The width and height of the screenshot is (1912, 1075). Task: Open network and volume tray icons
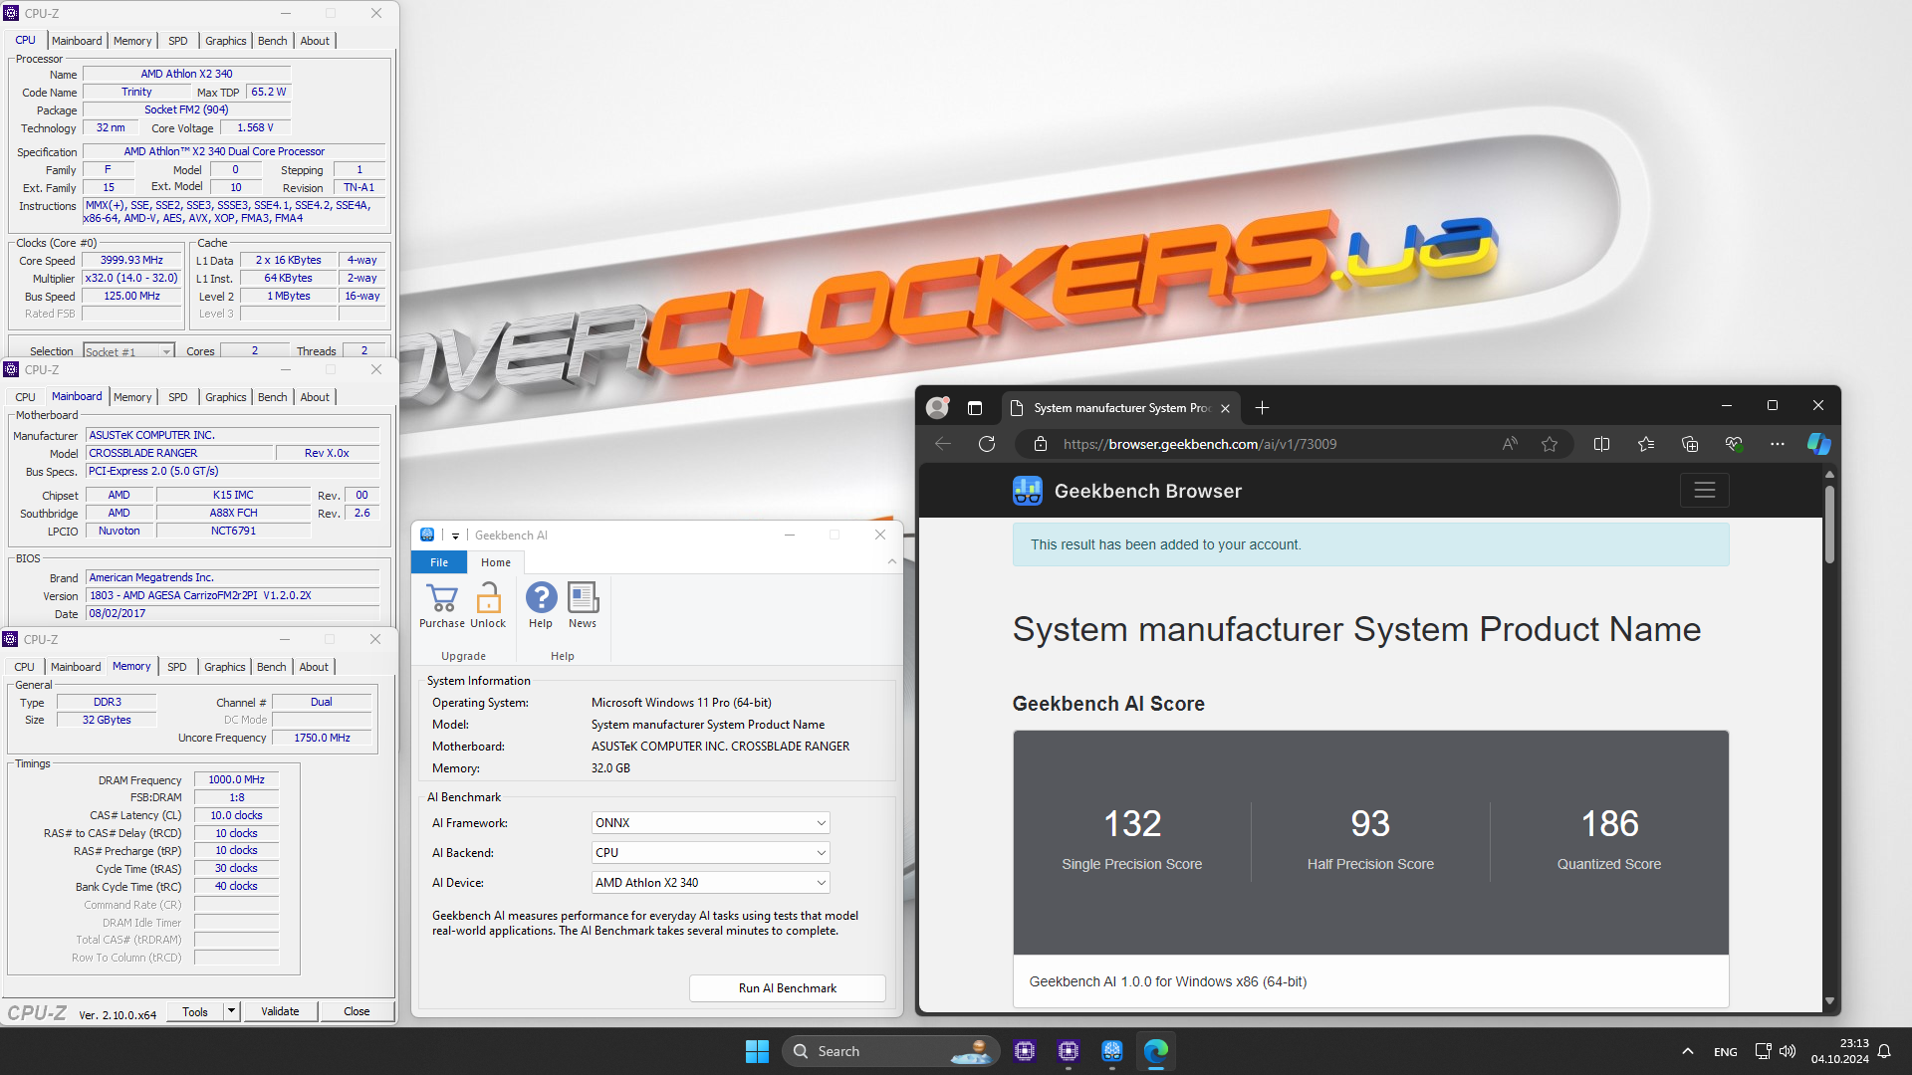coord(1775,1051)
